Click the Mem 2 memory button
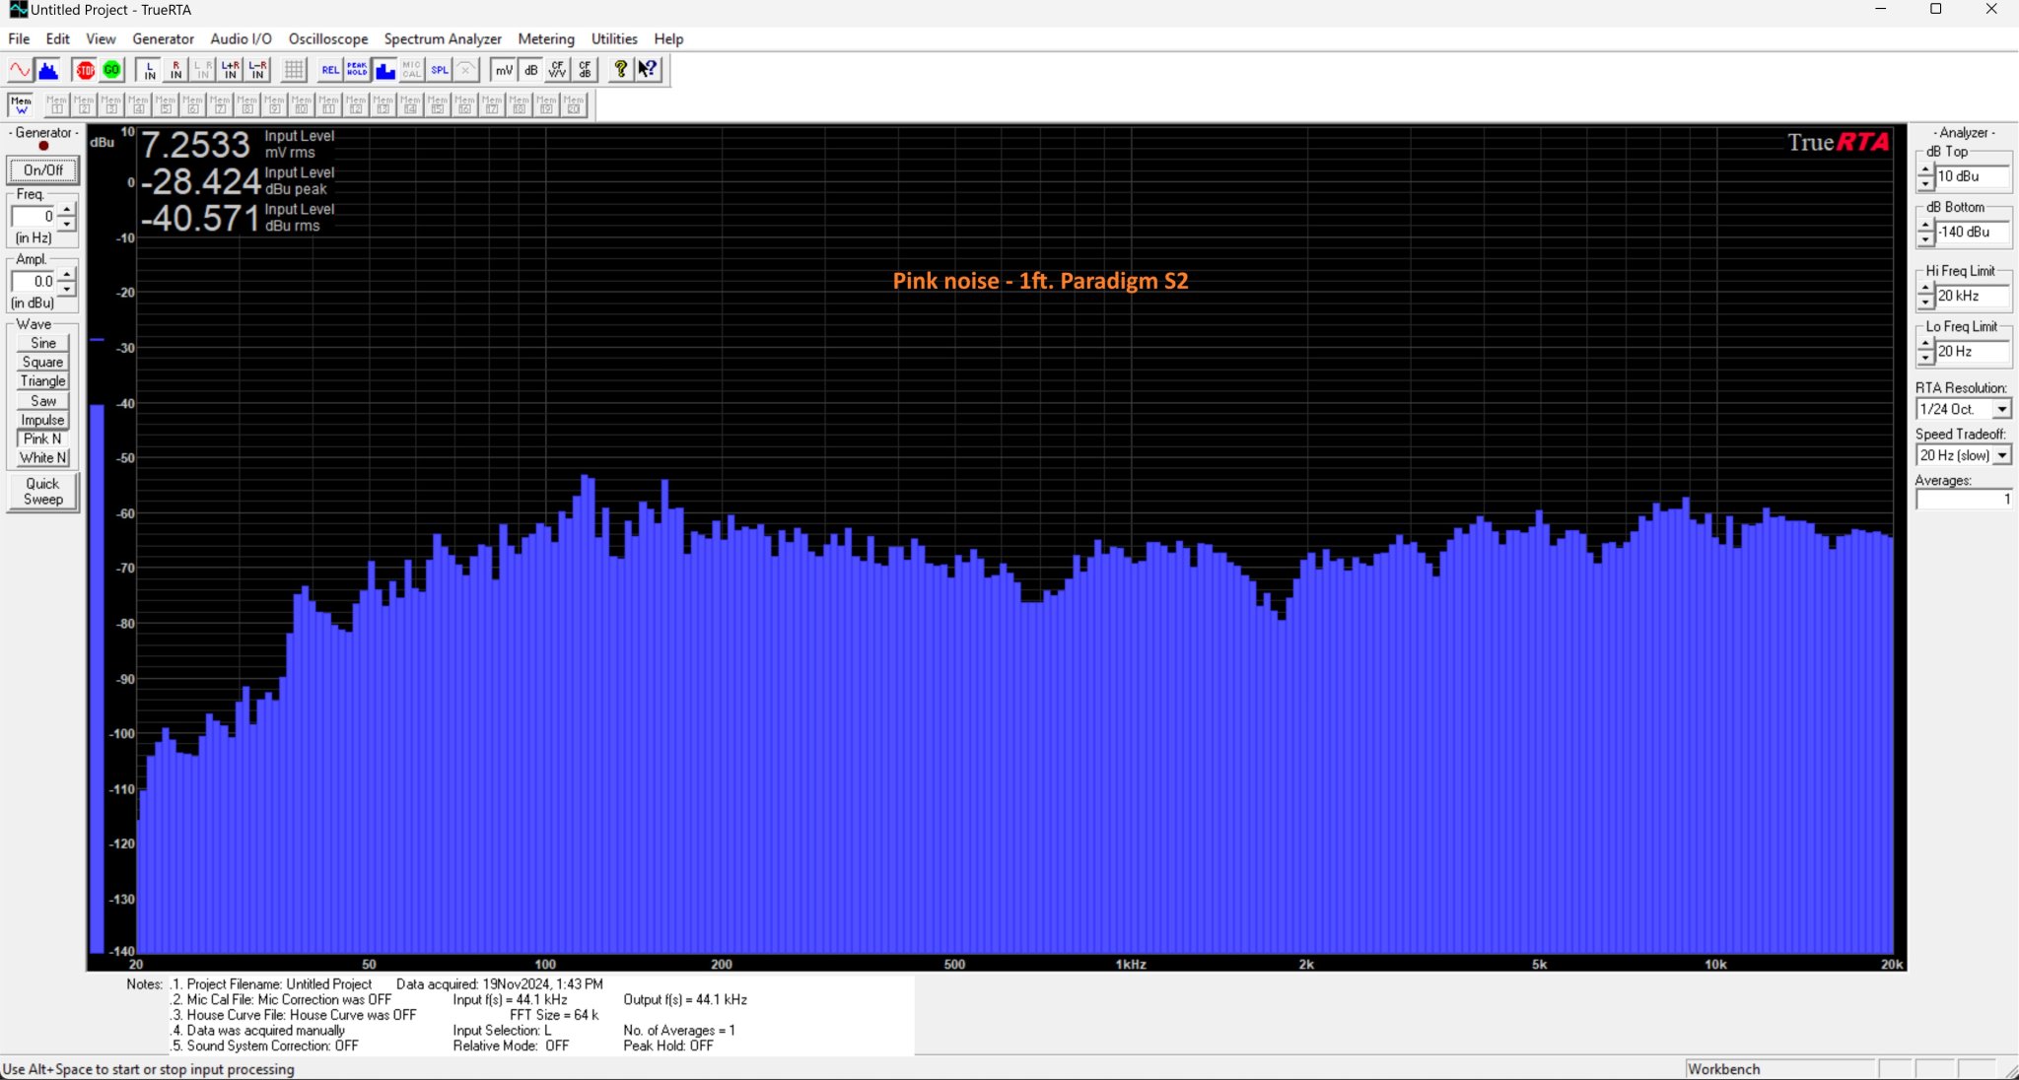 (84, 104)
